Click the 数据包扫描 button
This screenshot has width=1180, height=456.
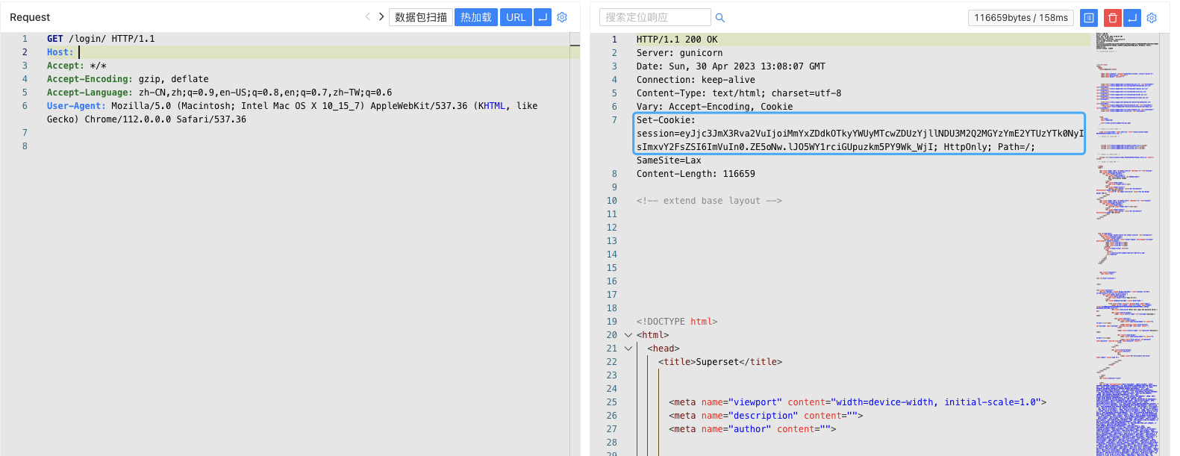click(421, 17)
